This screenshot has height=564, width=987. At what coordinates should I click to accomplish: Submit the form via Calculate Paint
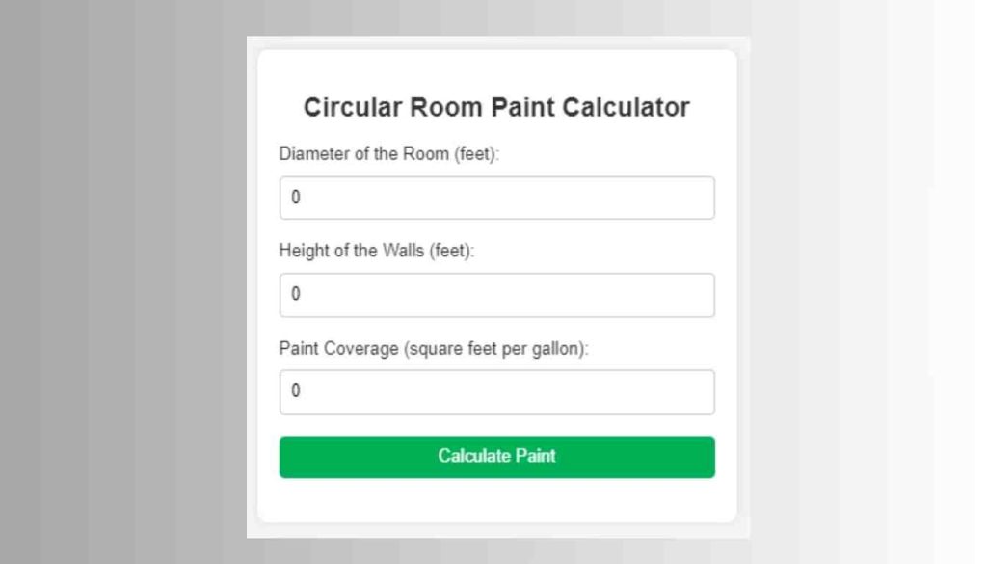(x=496, y=456)
